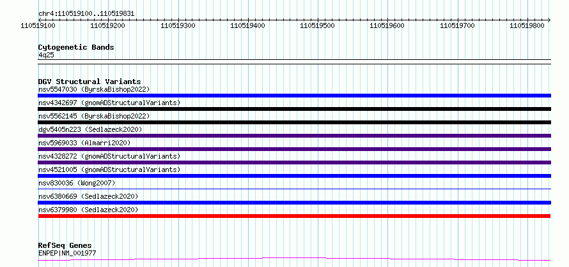Select the 110519300 ruler tick label
Viewport: 569px width, 267px height.
178,25
